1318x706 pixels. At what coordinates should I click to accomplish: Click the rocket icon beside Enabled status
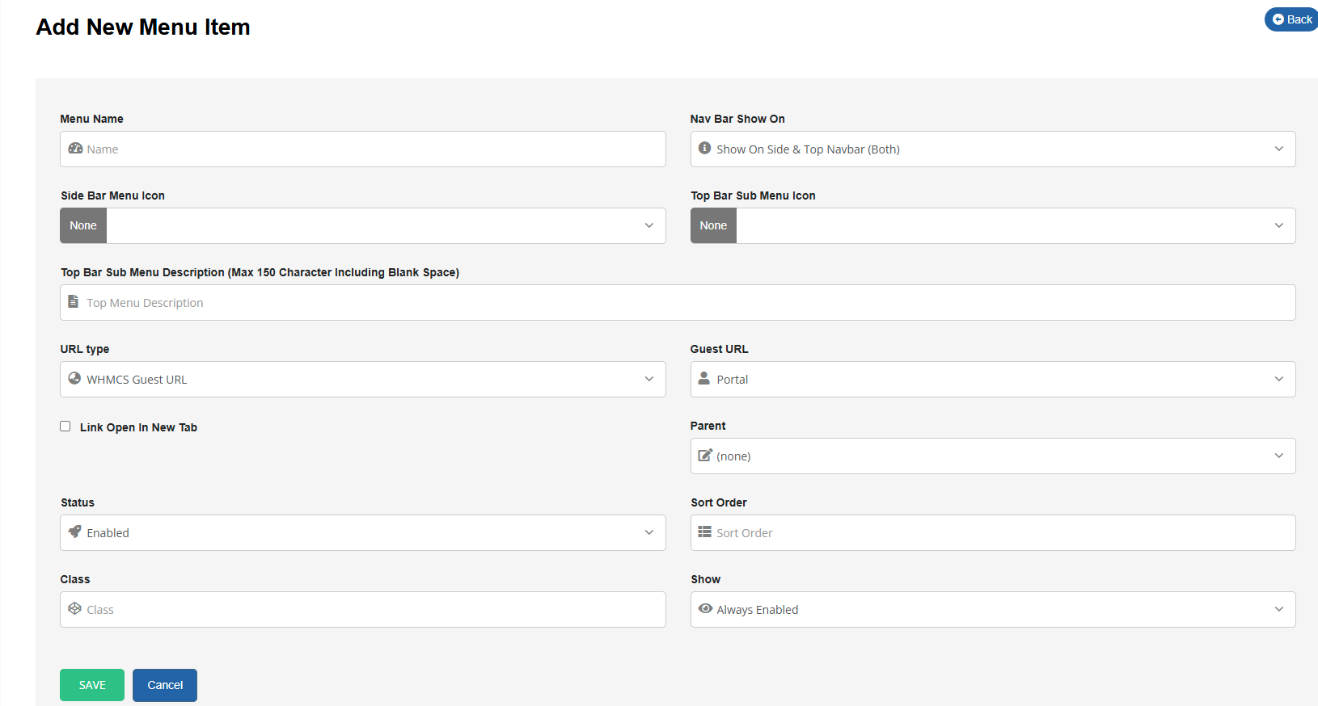click(x=74, y=532)
